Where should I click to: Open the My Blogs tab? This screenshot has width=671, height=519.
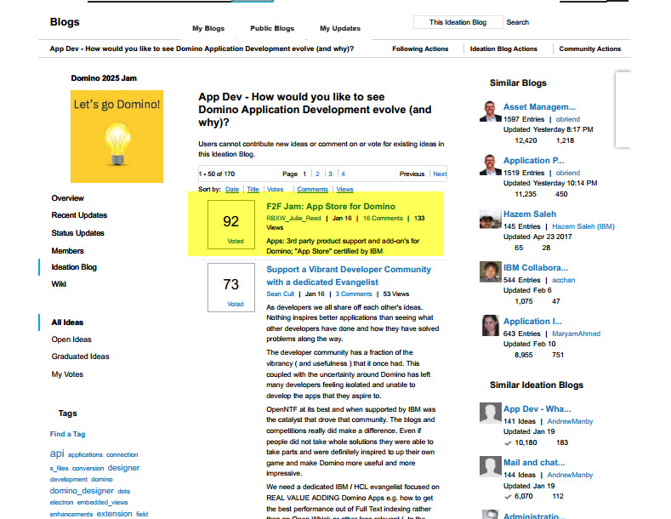click(208, 28)
